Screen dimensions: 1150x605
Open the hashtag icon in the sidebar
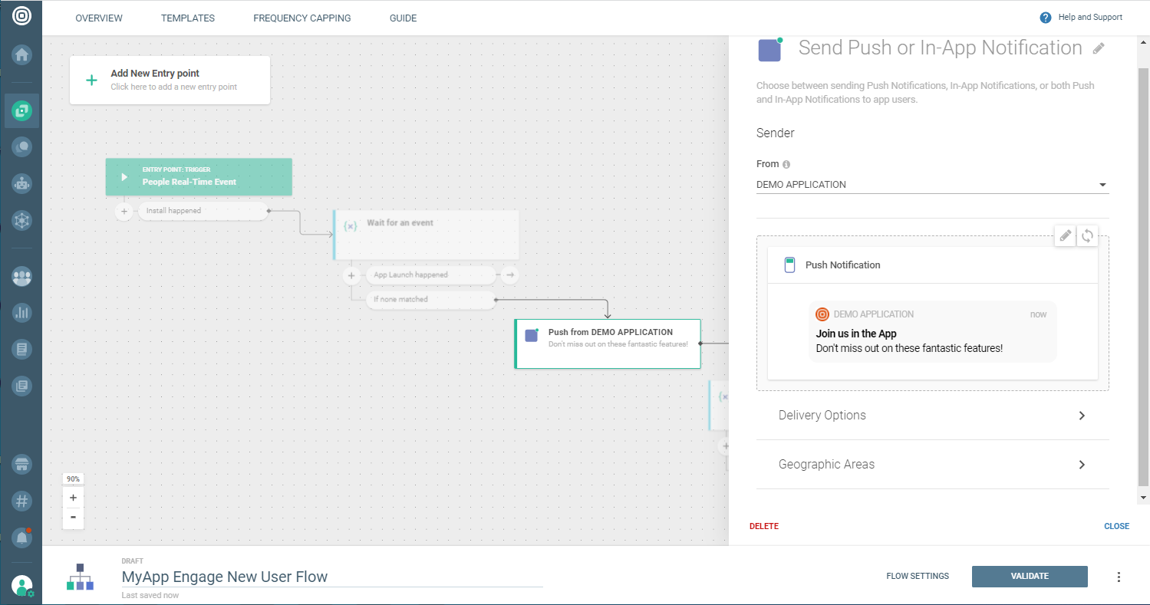[21, 501]
